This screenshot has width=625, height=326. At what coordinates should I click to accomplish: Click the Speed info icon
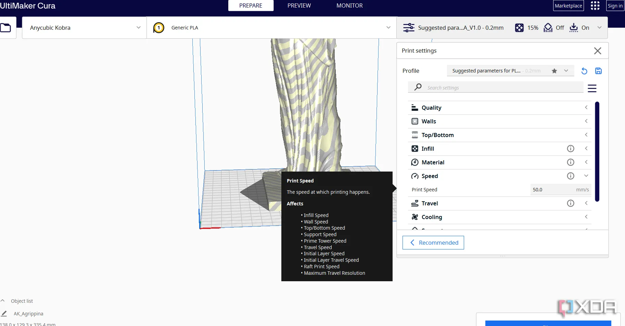(571, 176)
